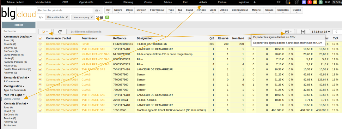Remove the Your company filter
The width and height of the screenshot is (342, 129).
92,17
